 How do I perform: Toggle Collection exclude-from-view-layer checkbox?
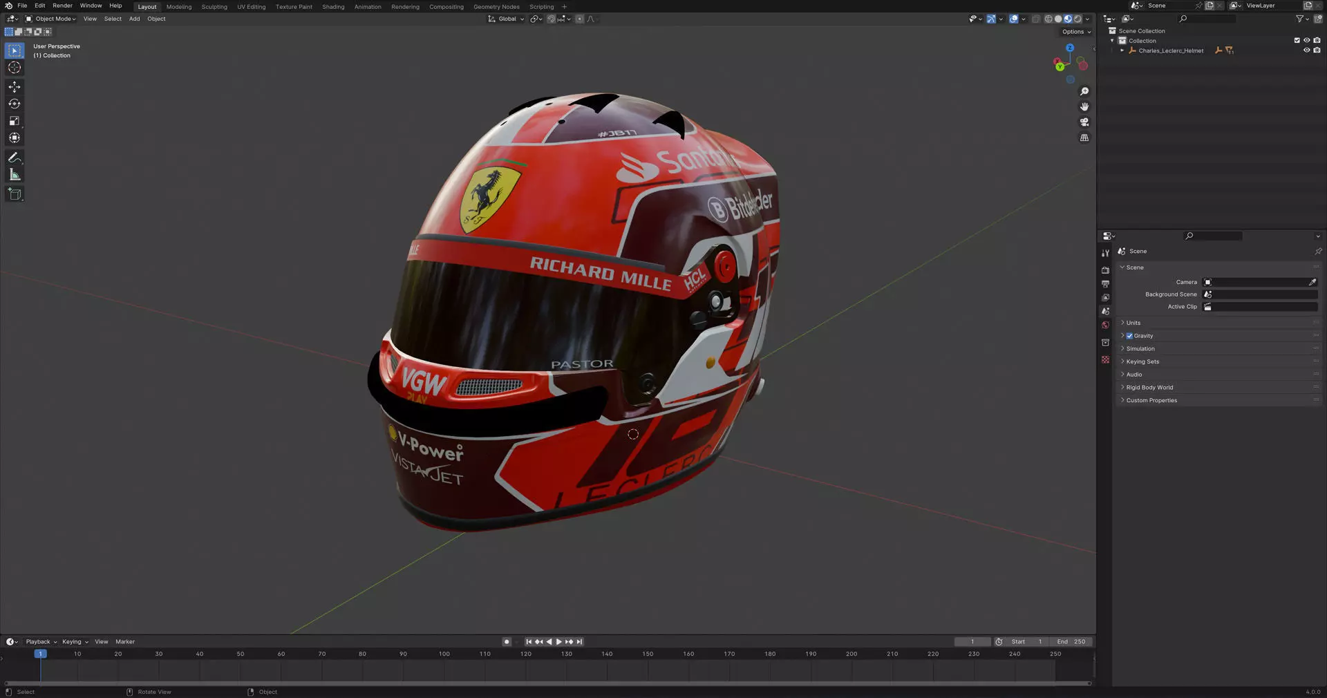(1297, 40)
